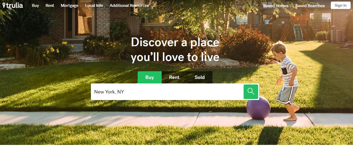Click the playground slide in the background

pyautogui.click(x=298, y=32)
